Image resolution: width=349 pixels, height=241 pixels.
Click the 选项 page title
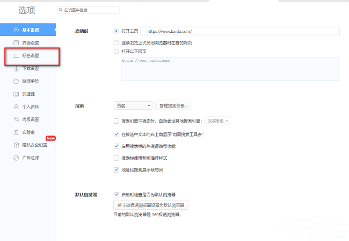(x=27, y=10)
